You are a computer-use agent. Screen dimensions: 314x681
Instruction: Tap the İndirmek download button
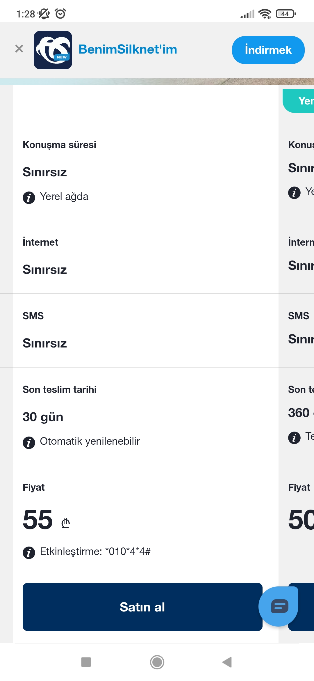pos(268,50)
